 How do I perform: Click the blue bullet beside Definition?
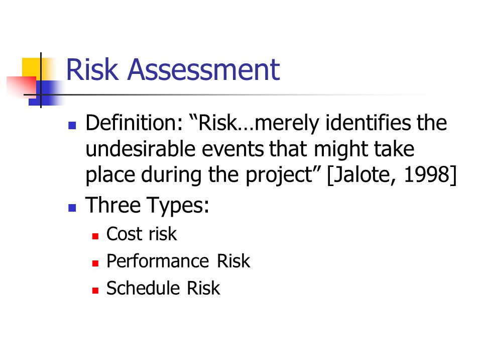[72, 125]
